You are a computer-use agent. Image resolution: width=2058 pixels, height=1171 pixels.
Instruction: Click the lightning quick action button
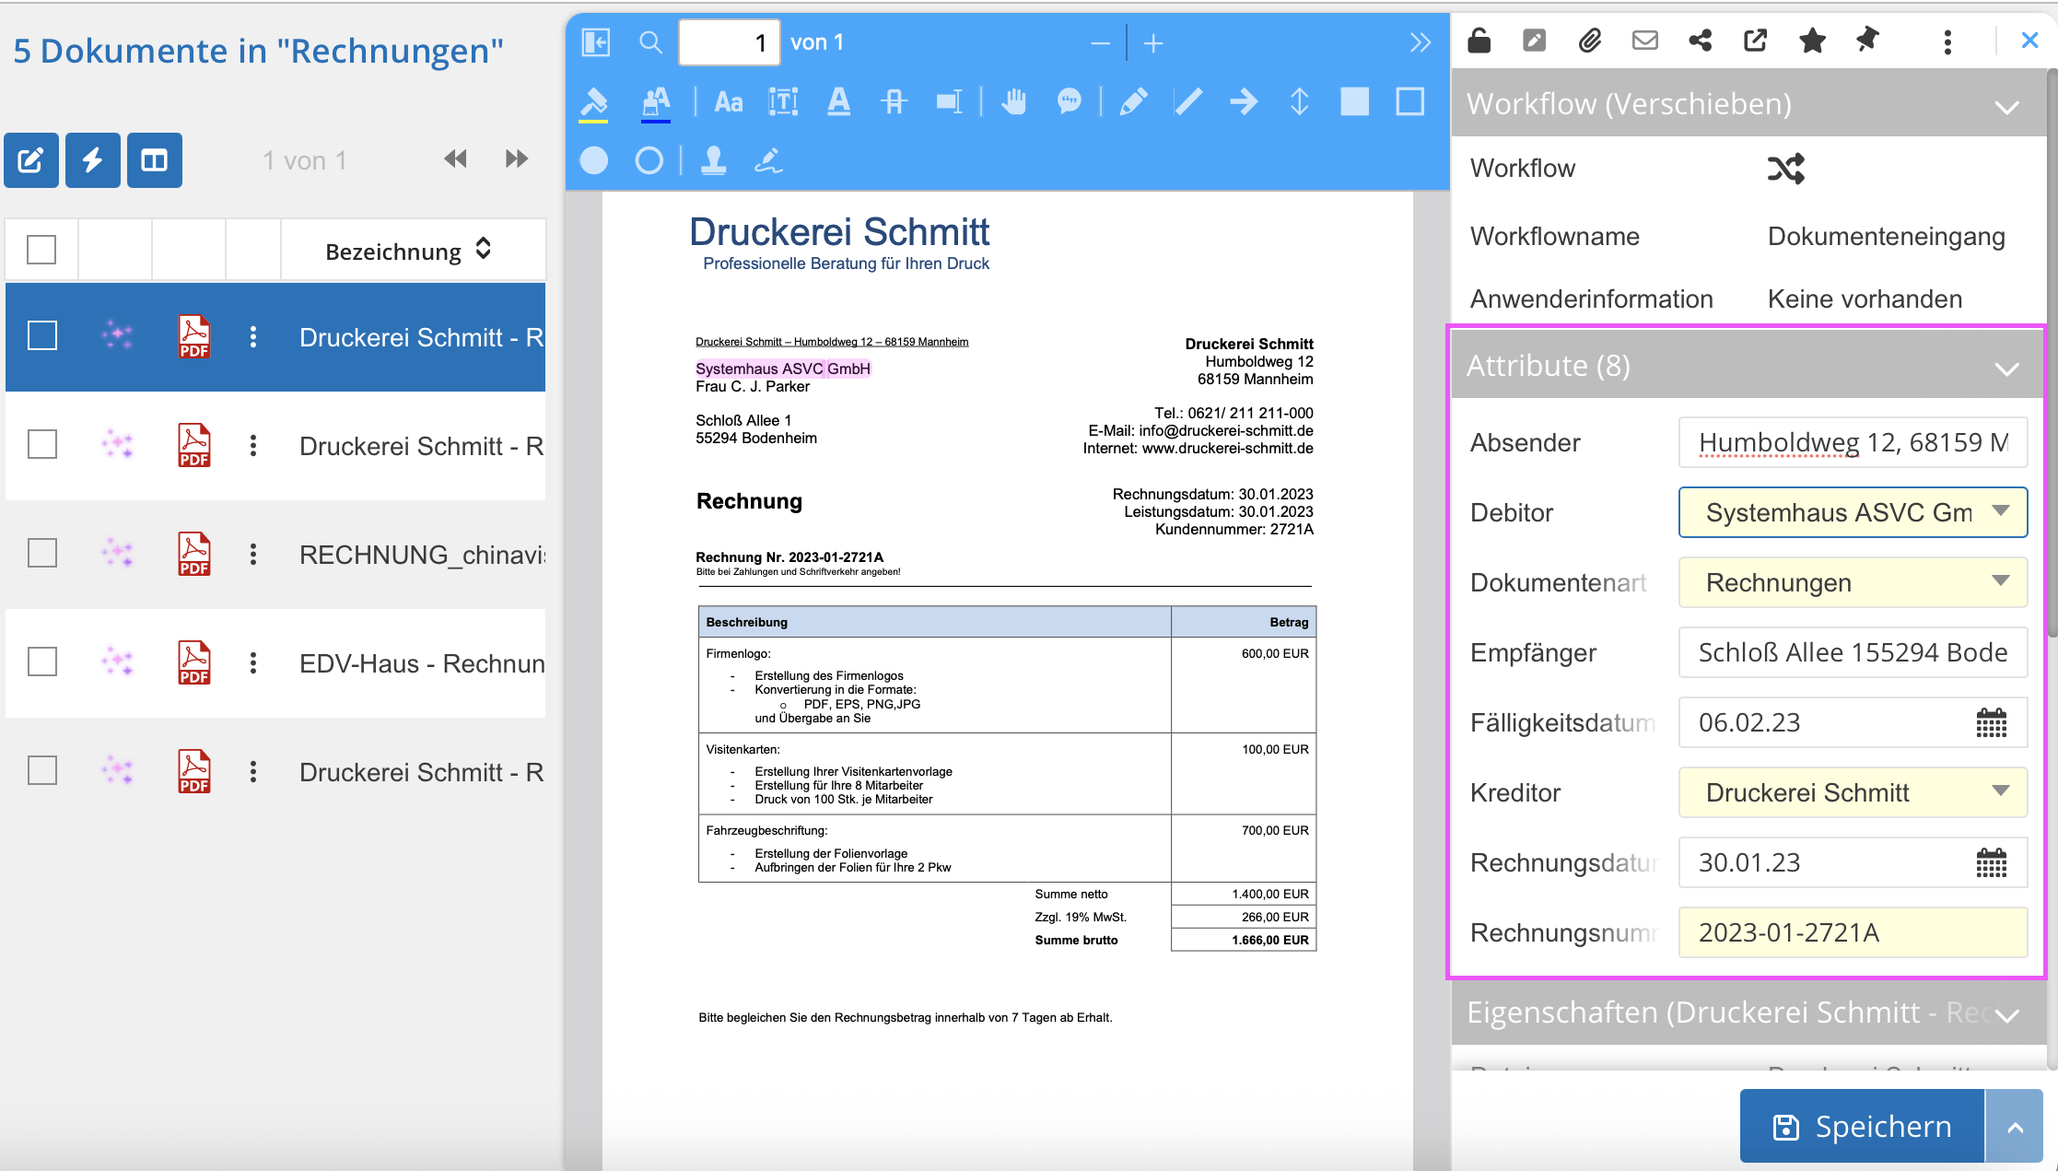93,160
